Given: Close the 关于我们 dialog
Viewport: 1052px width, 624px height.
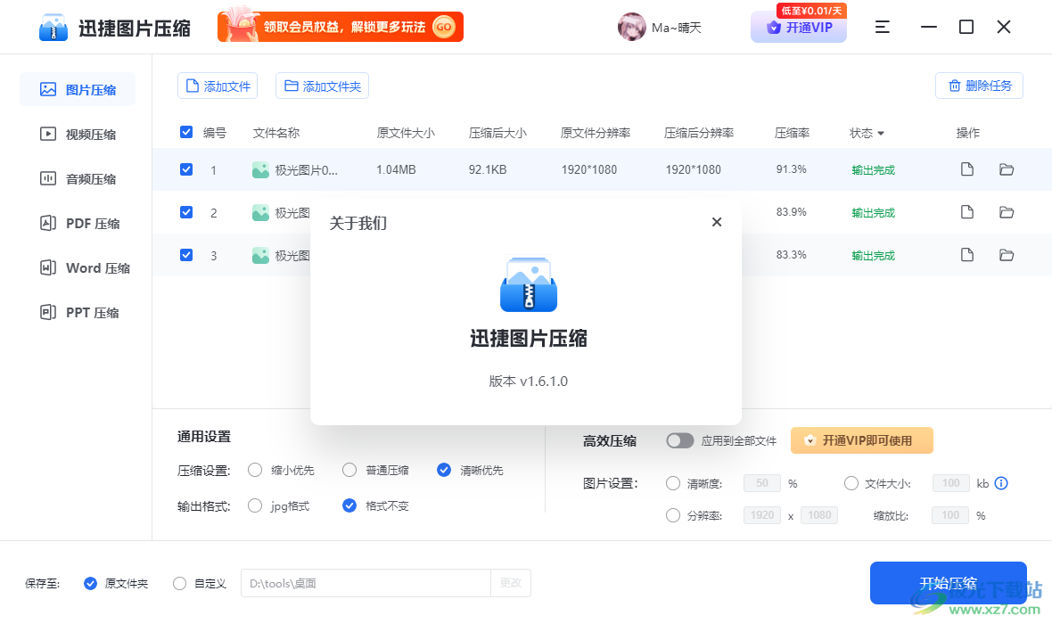Looking at the screenshot, I should (x=717, y=222).
